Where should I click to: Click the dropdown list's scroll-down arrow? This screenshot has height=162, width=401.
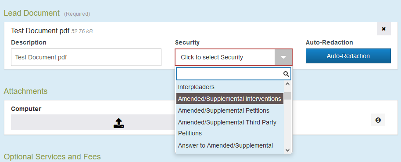(x=287, y=150)
